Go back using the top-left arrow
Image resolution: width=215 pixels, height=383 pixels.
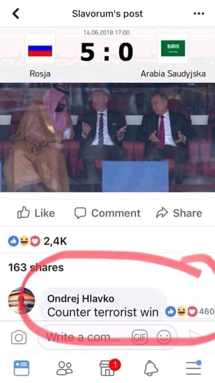point(16,14)
